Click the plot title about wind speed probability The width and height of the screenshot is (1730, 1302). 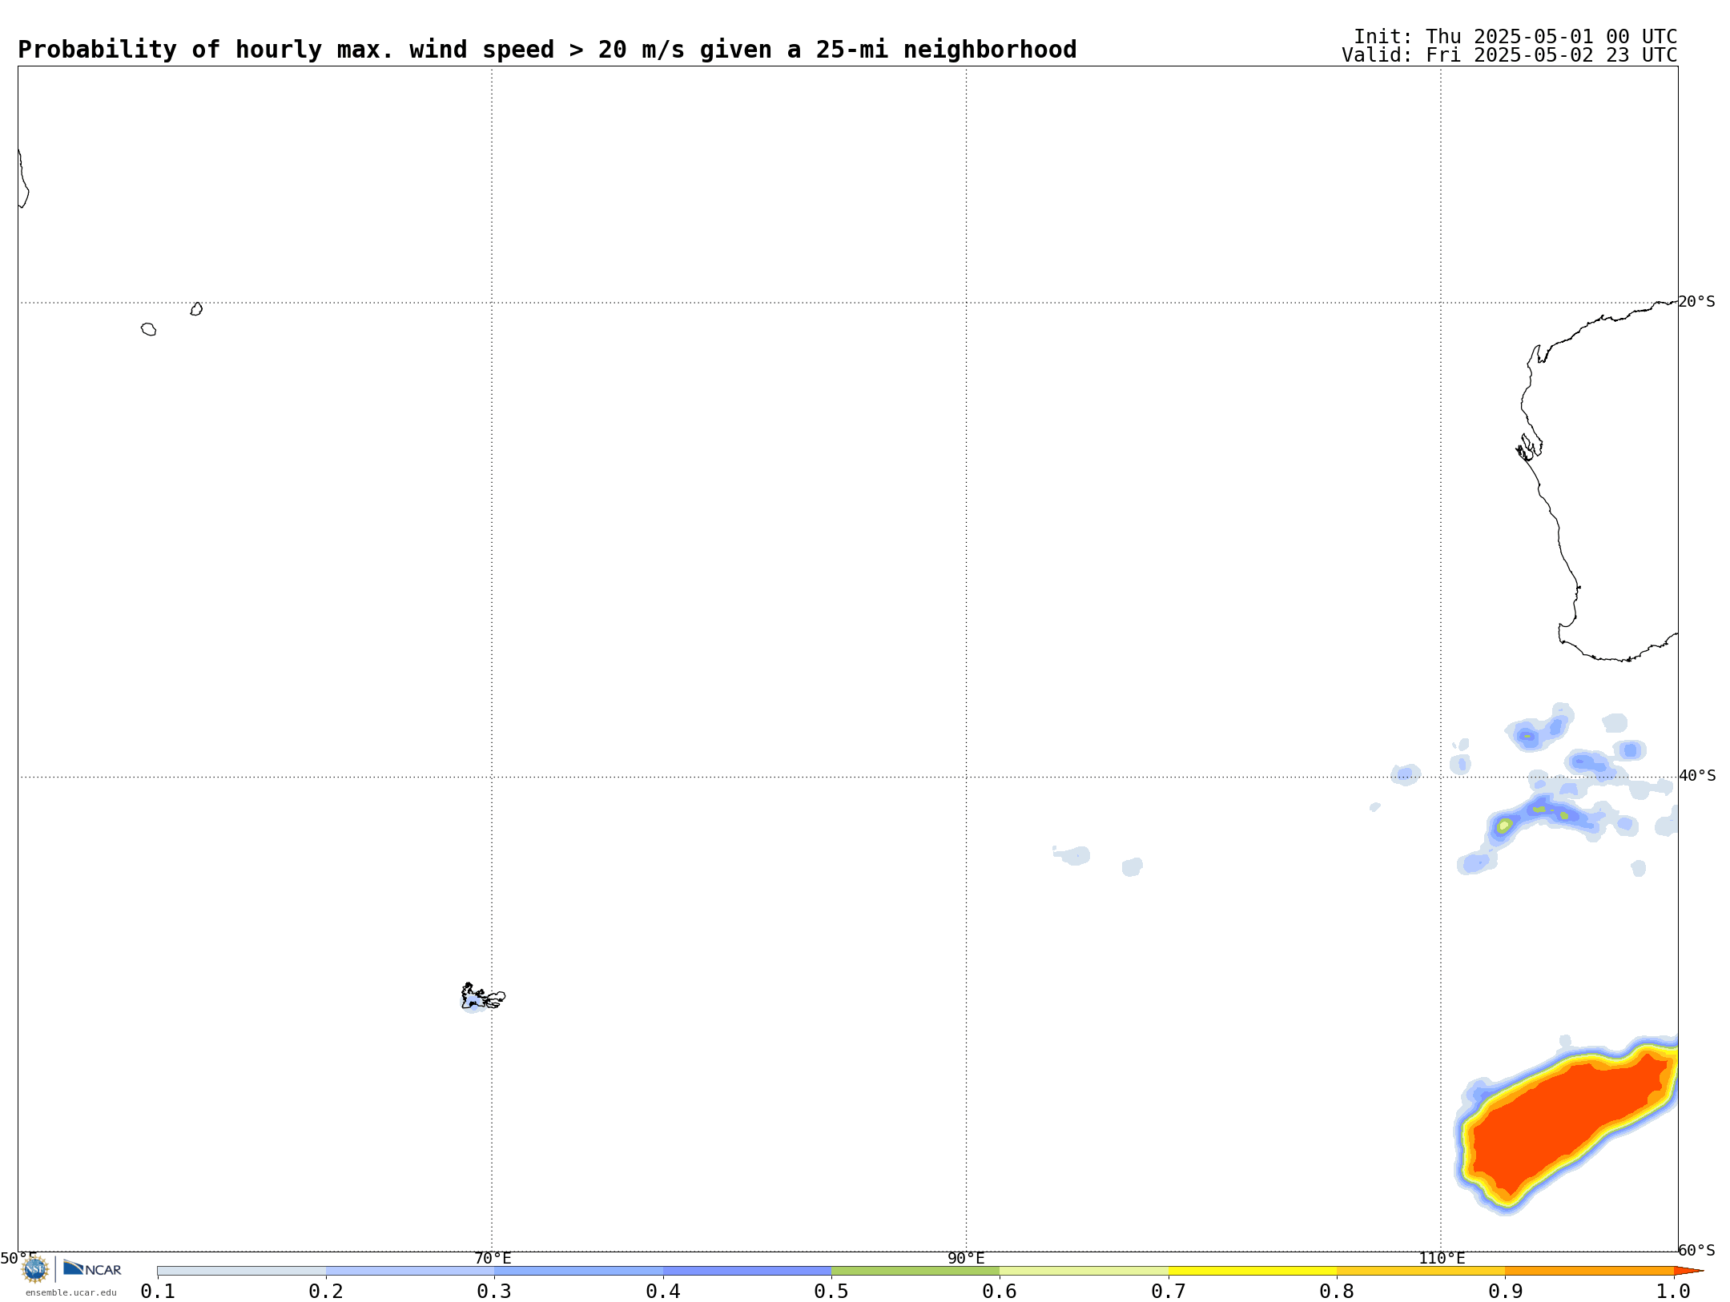(547, 50)
